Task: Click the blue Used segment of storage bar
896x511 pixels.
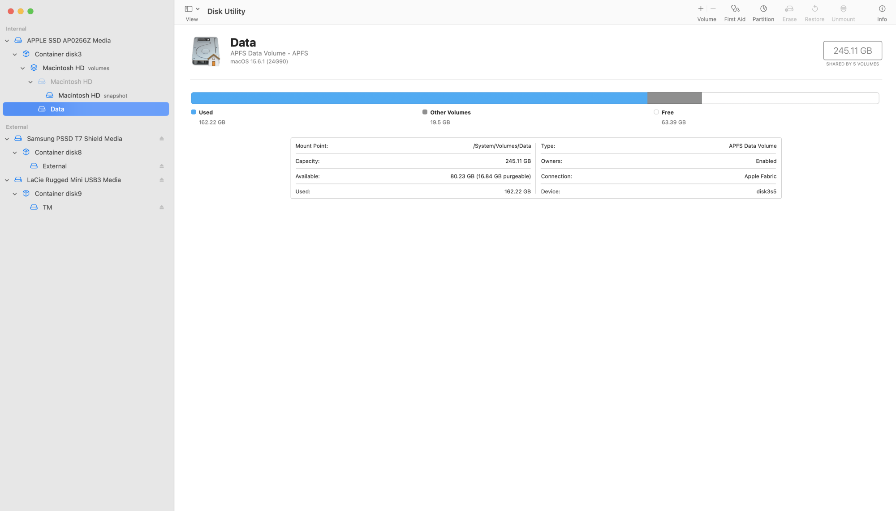Action: [x=419, y=98]
